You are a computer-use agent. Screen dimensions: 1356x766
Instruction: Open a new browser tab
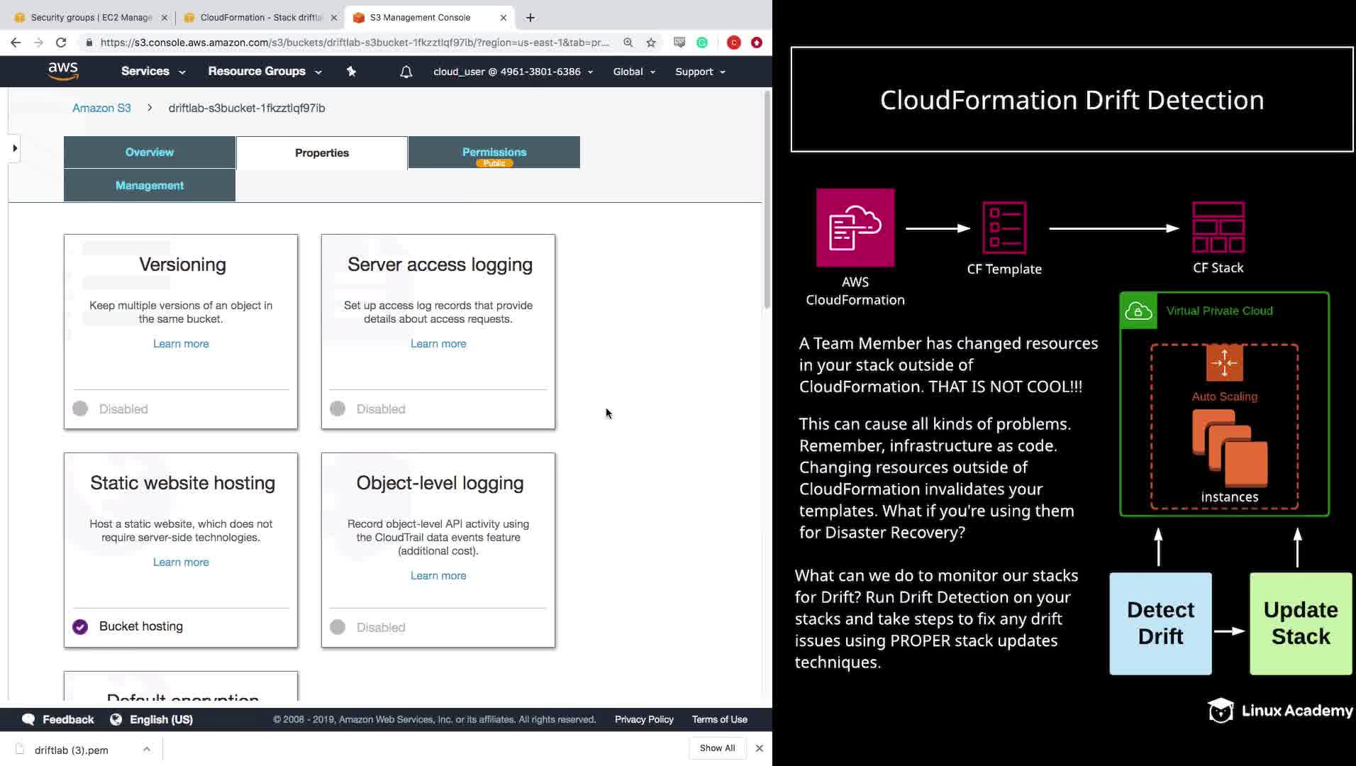pos(530,18)
